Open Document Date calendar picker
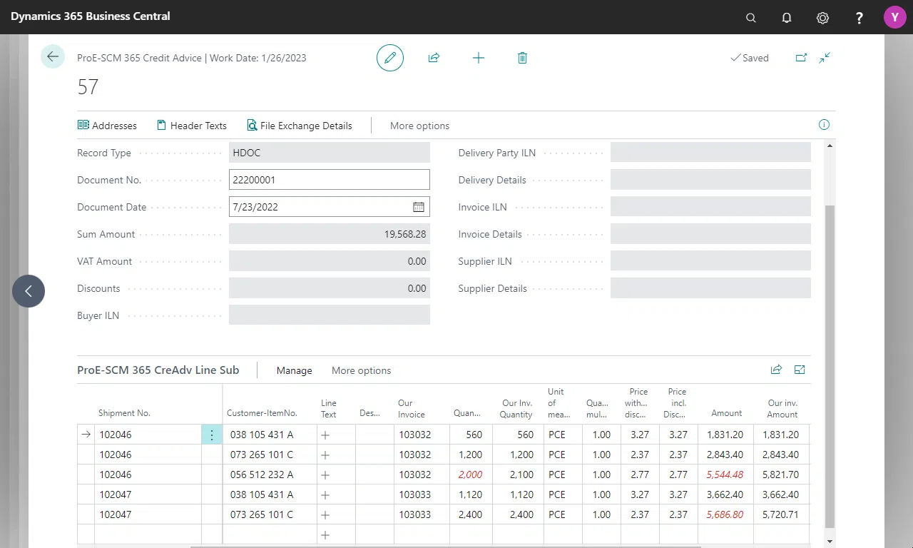 [x=419, y=207]
